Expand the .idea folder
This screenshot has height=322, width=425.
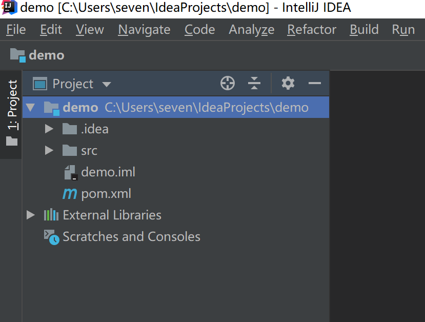tap(49, 129)
